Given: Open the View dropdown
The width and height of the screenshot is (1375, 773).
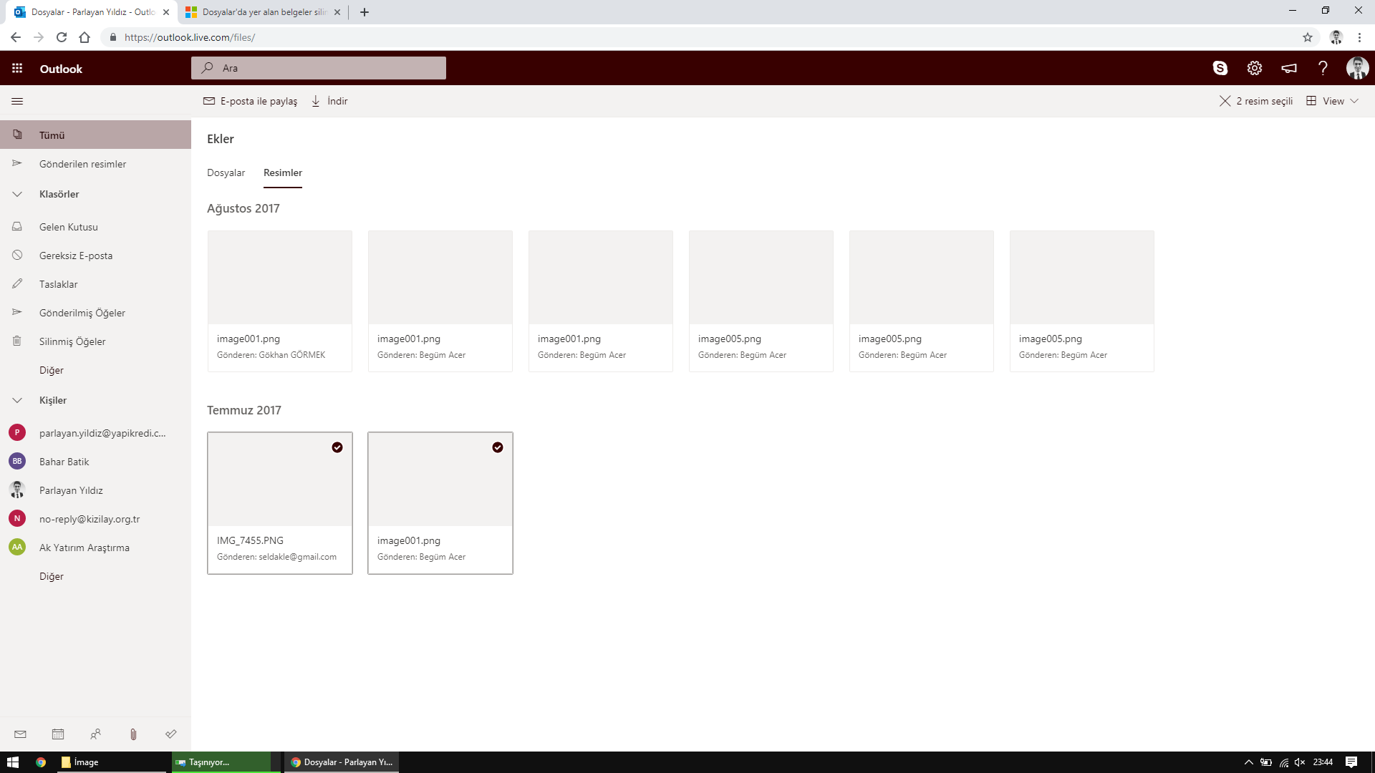Looking at the screenshot, I should coord(1333,101).
